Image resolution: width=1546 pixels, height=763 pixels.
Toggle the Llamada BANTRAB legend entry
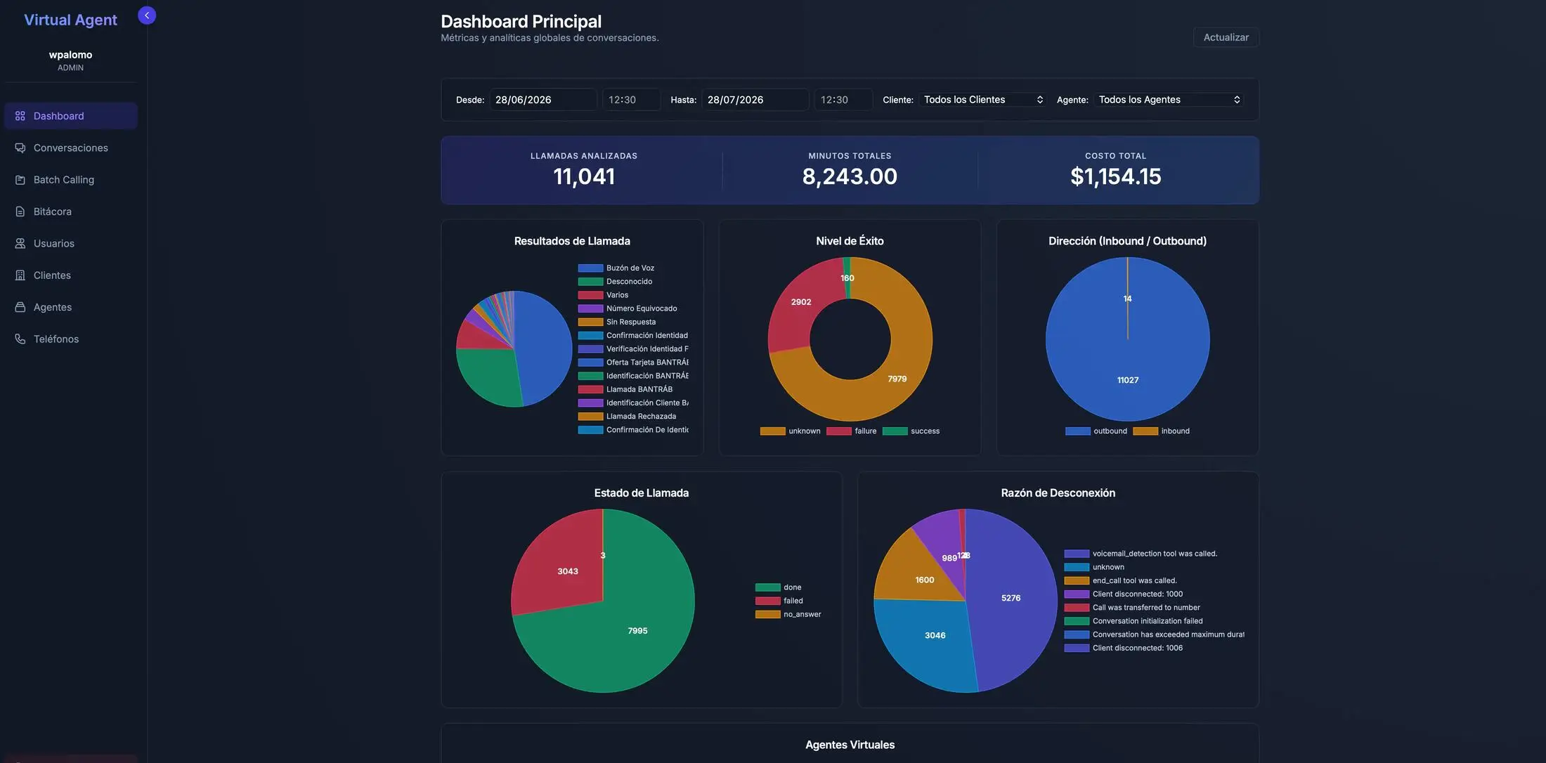625,389
